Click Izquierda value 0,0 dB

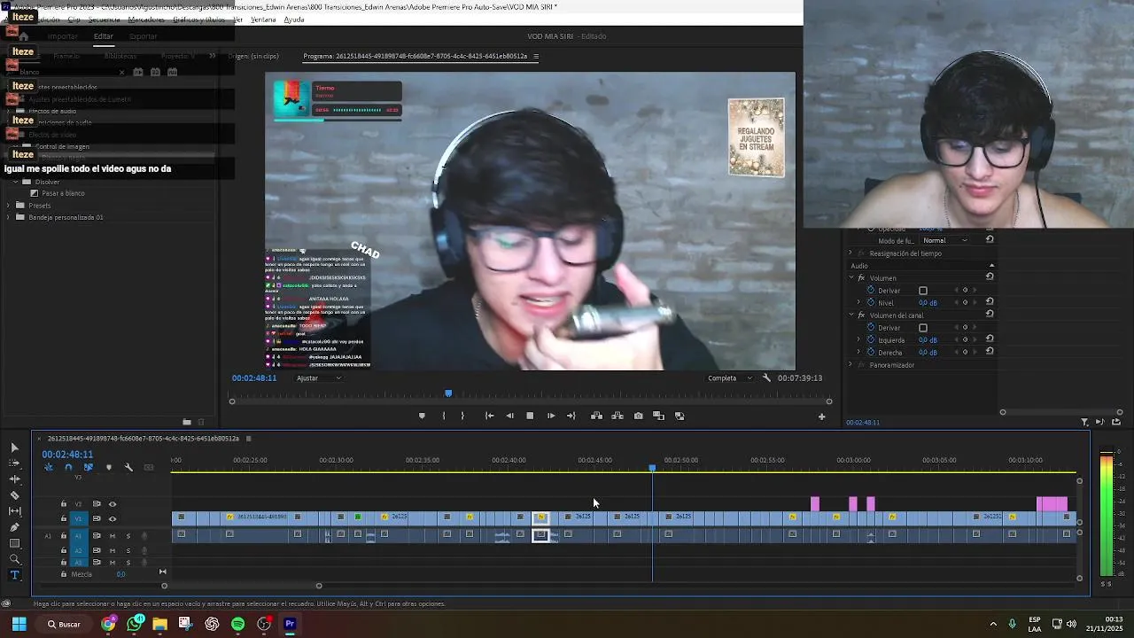[x=928, y=340]
